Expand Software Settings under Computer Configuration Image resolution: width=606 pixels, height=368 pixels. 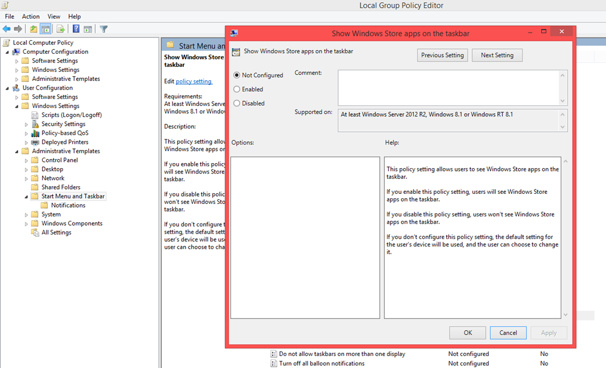16,61
